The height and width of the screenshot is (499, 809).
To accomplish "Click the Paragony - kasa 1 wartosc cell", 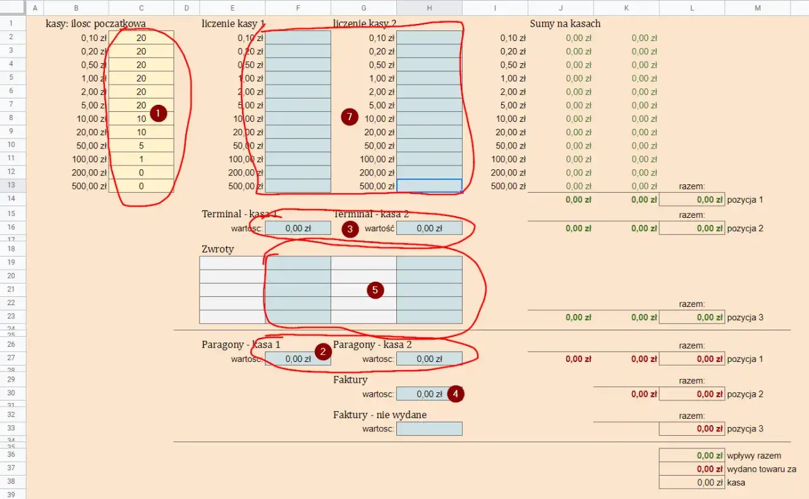I will (298, 359).
